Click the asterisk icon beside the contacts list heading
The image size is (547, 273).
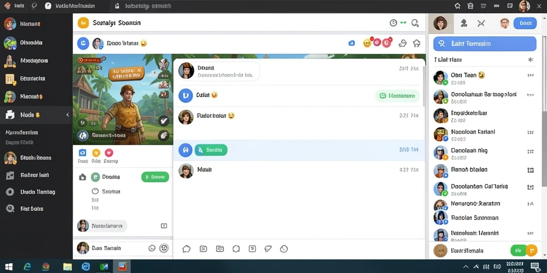tap(530, 60)
